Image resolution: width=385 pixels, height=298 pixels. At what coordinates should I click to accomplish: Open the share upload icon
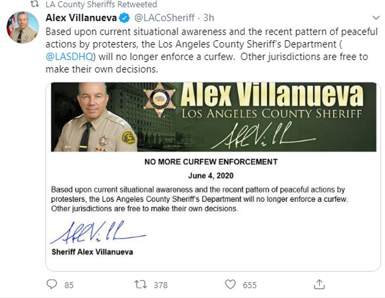coord(319,284)
